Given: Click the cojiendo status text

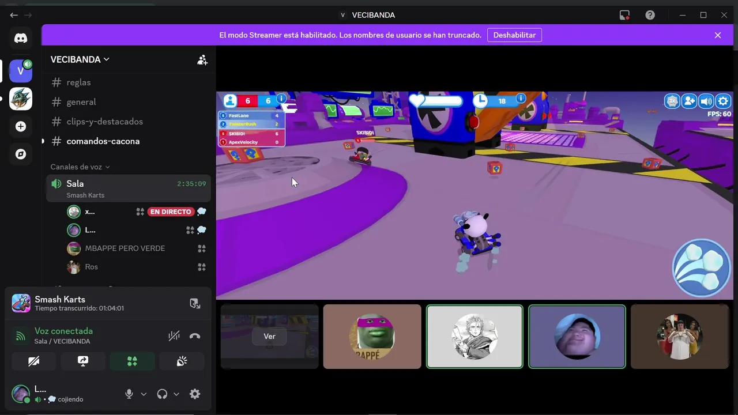Looking at the screenshot, I should (70, 399).
